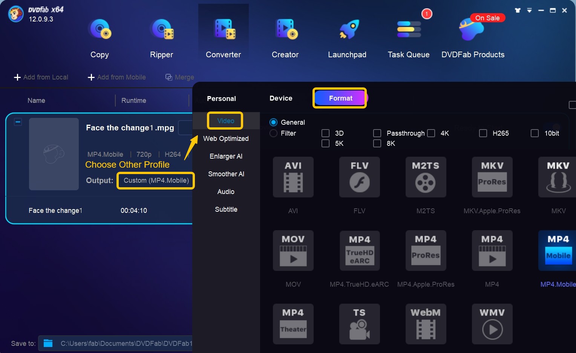
Task: Click the Name column header
Action: tap(36, 101)
